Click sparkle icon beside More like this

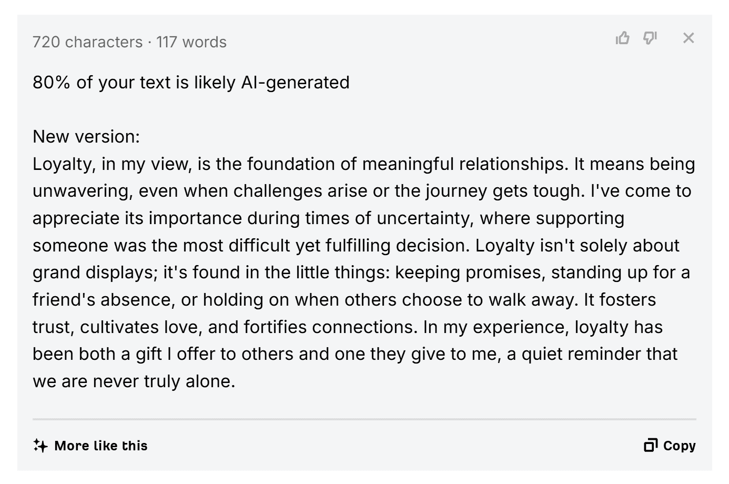40,446
